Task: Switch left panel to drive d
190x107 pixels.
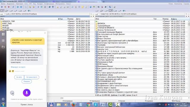Action: click(x=7, y=11)
